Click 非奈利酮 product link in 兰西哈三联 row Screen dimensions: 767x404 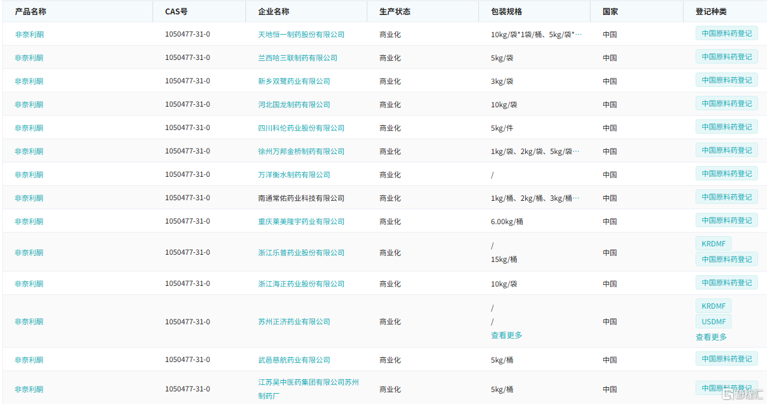(x=29, y=58)
